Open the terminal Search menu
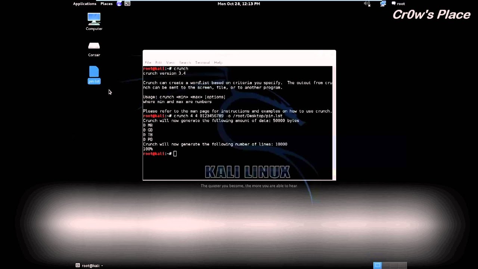This screenshot has width=478, height=269. [x=185, y=63]
